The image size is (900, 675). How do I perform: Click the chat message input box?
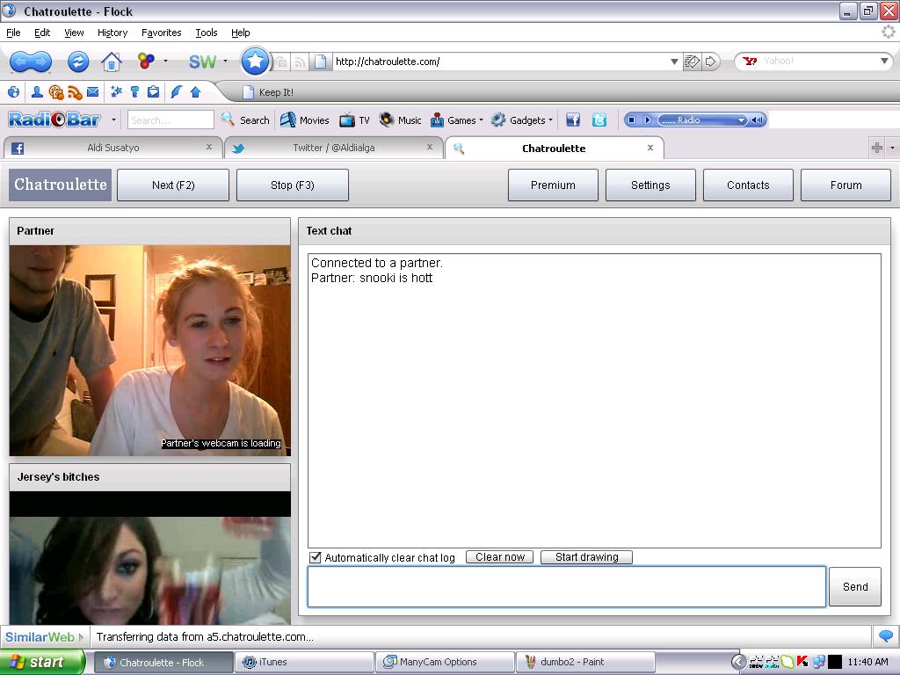(567, 586)
